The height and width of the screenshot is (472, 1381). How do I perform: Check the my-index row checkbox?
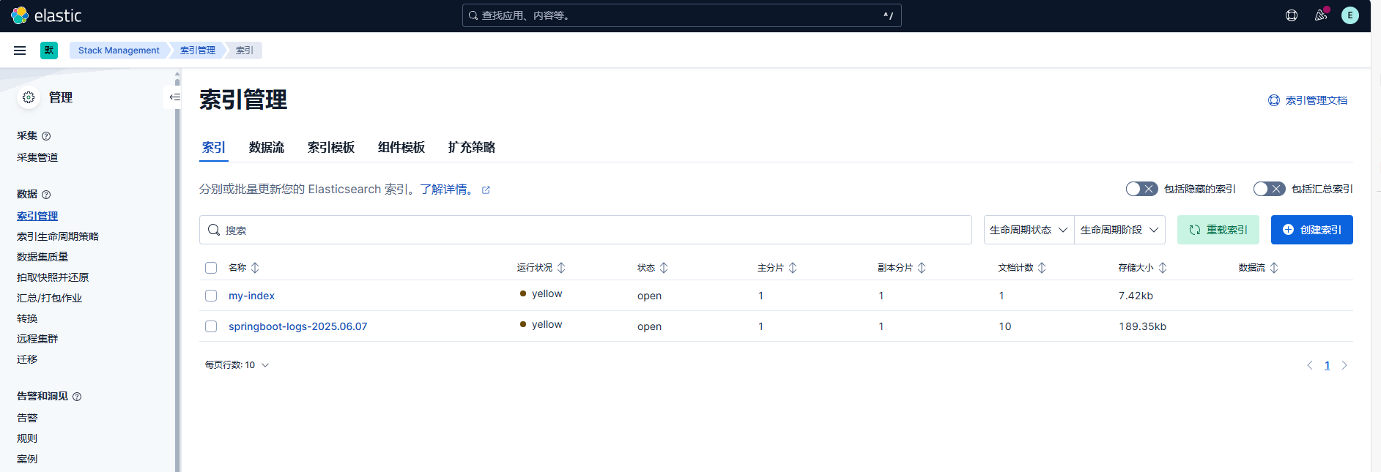(211, 296)
